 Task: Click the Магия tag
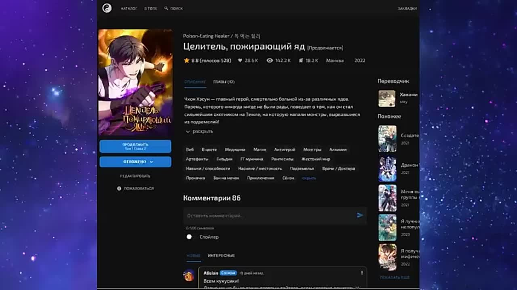260,149
